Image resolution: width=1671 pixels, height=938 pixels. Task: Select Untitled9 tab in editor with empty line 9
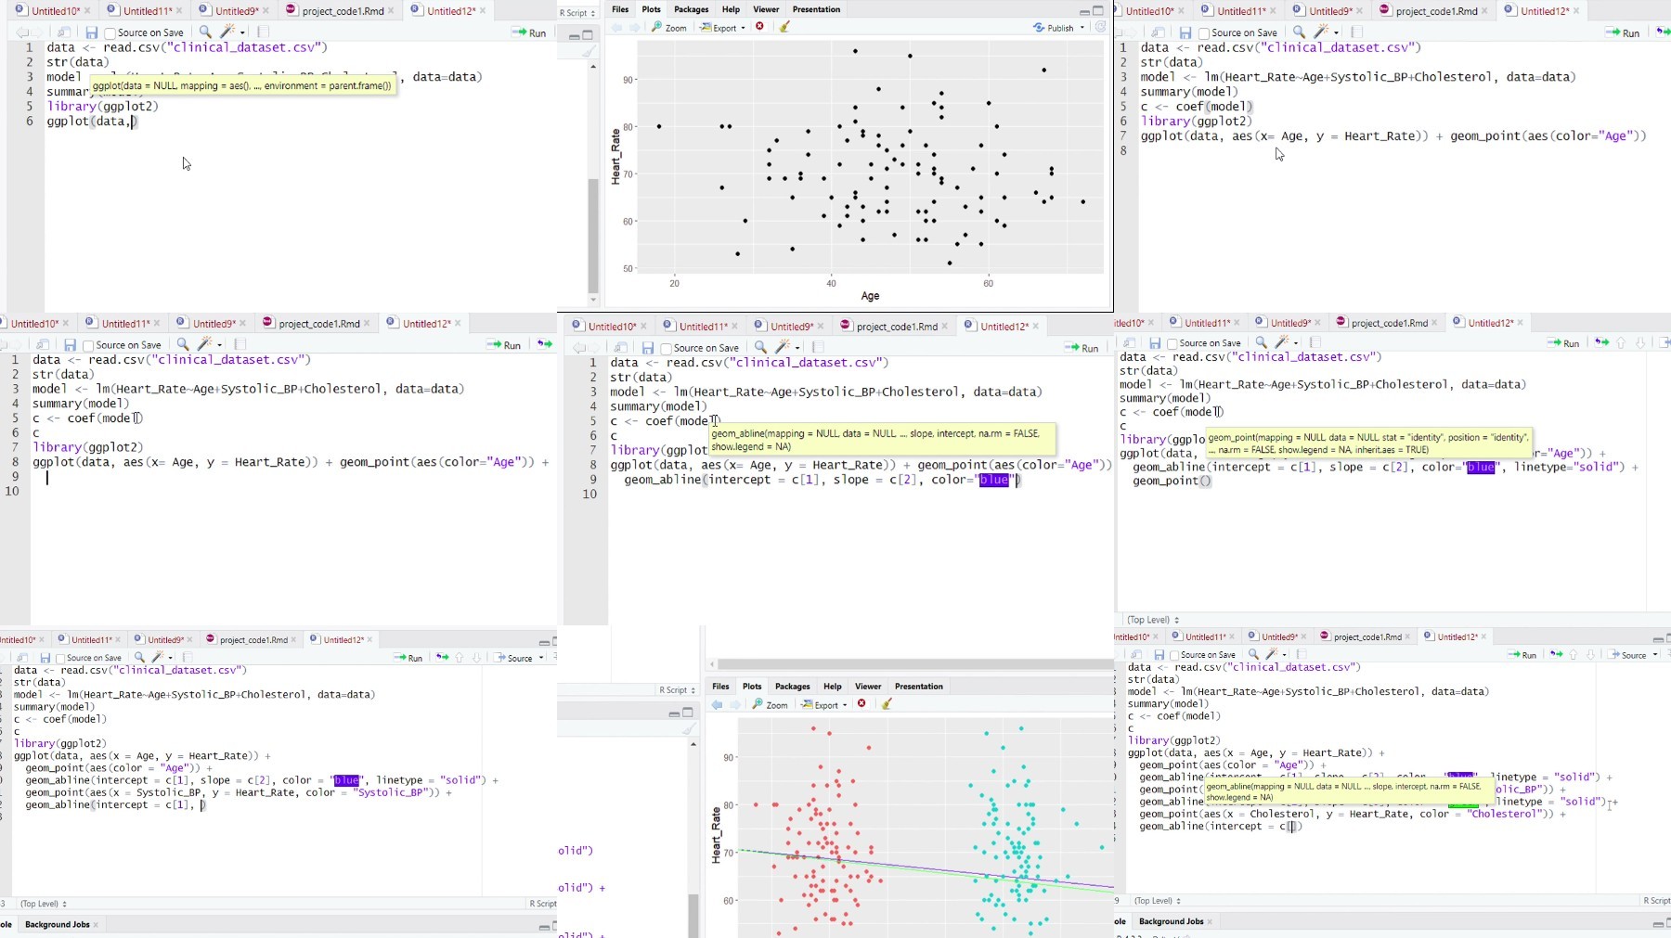214,324
